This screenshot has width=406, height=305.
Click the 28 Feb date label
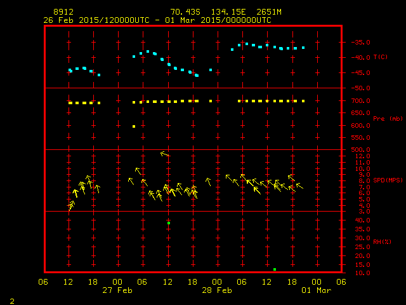[216, 290]
